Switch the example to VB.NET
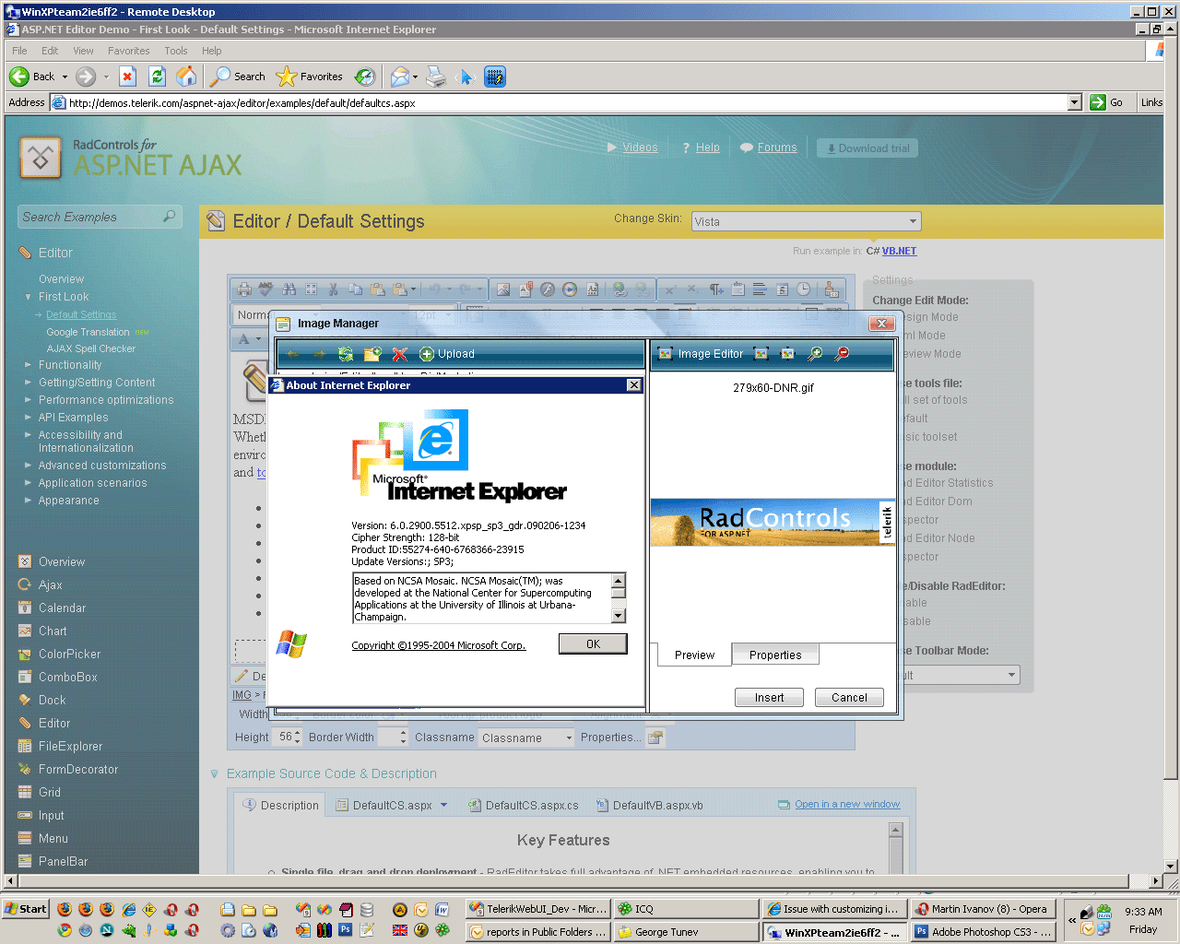This screenshot has width=1180, height=944. [x=900, y=251]
